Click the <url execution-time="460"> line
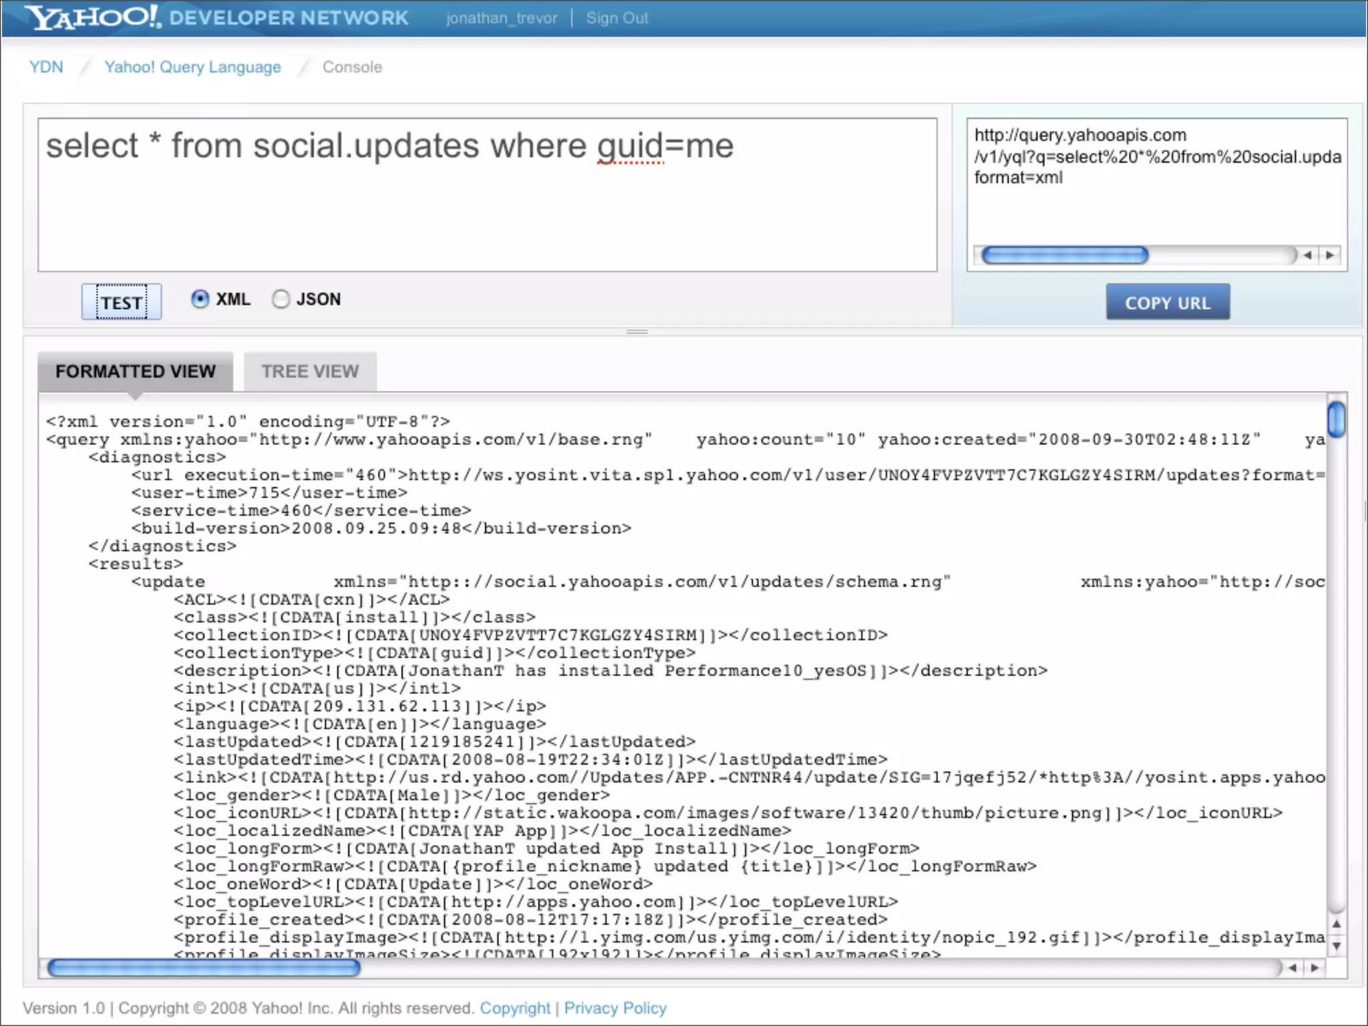This screenshot has width=1368, height=1026. click(728, 475)
